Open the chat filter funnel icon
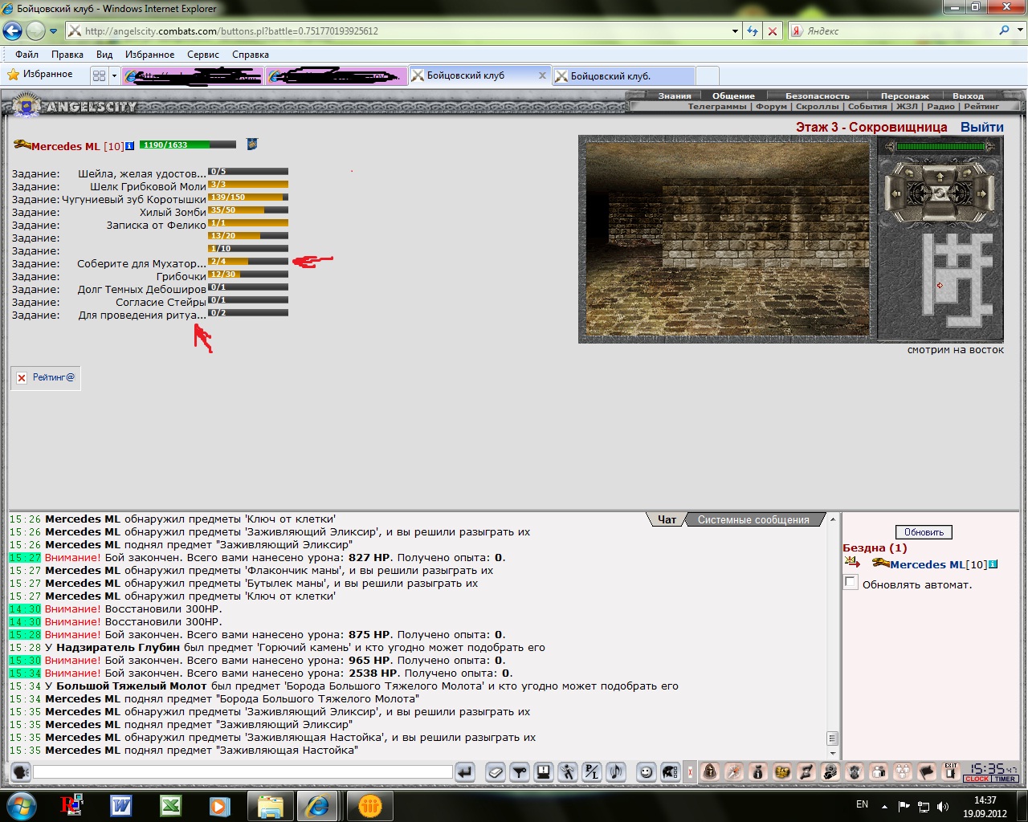Screen dimensions: 1028x822 pos(520,772)
